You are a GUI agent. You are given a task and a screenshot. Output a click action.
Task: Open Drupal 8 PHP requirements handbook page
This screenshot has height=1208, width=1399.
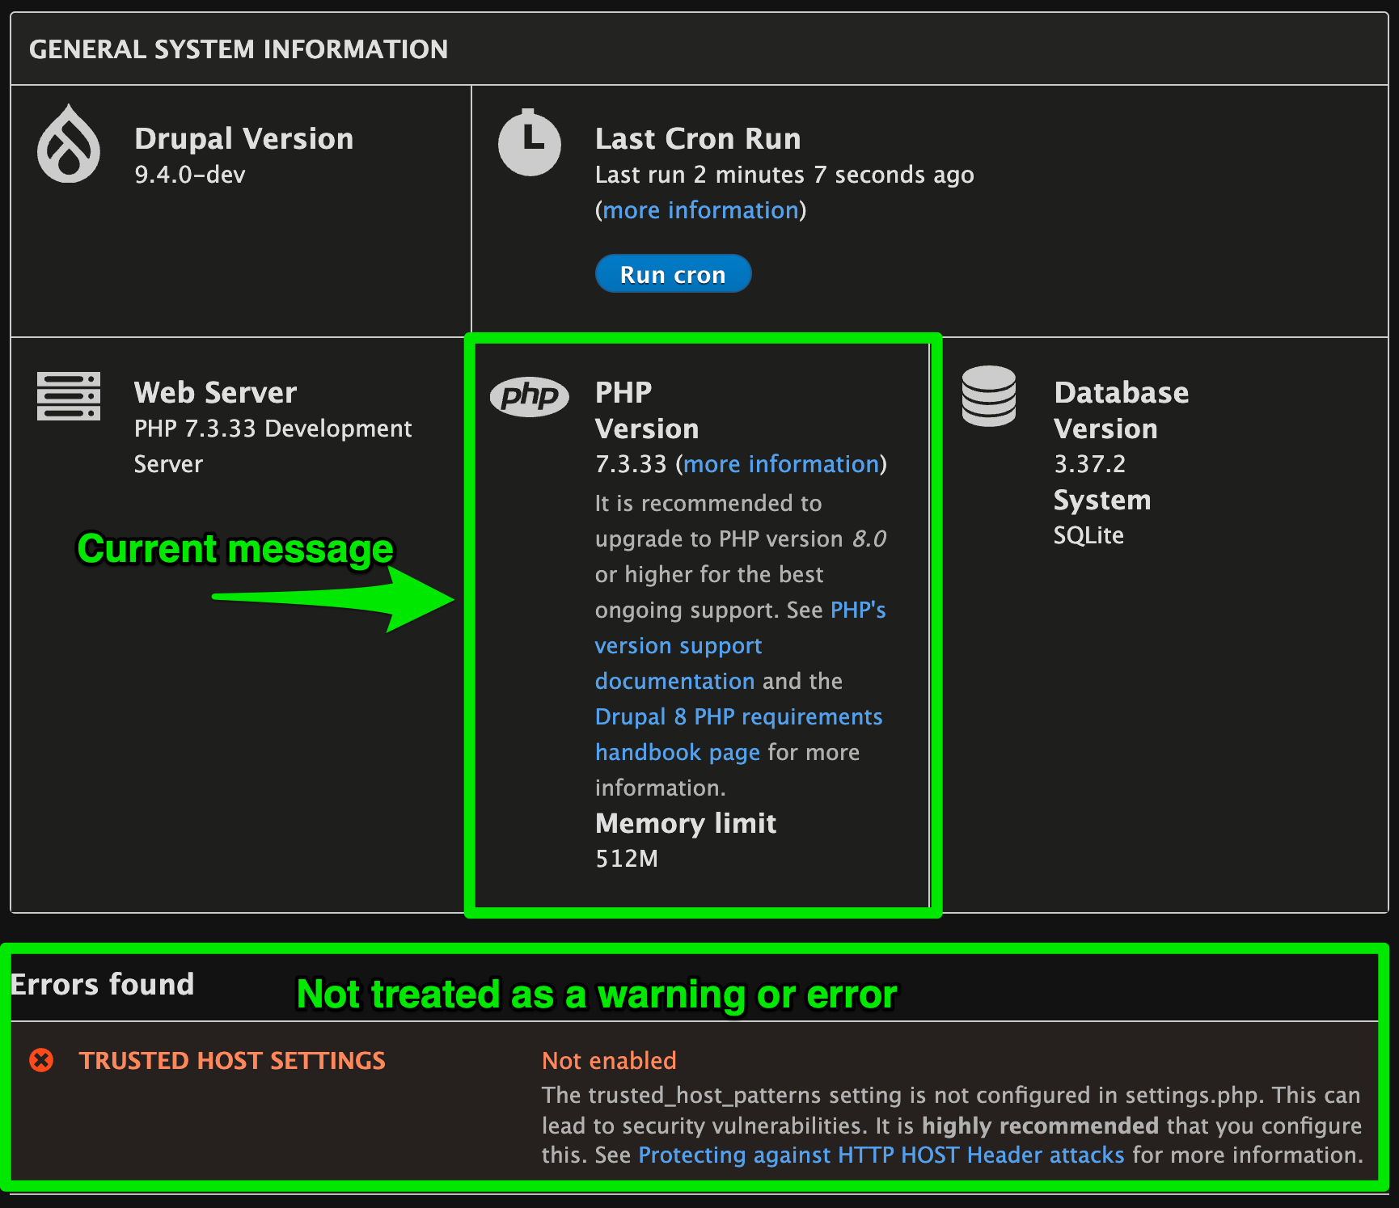coord(738,734)
